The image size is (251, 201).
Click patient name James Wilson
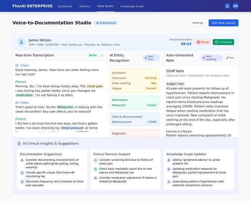tap(40, 40)
